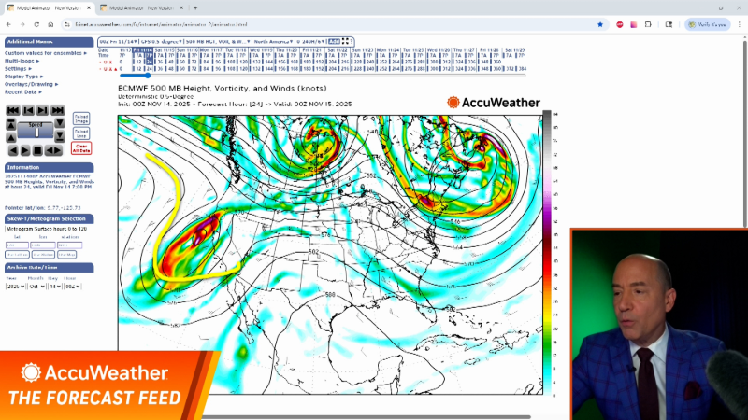Click the Clear All Data button
The width and height of the screenshot is (748, 420).
click(x=81, y=147)
